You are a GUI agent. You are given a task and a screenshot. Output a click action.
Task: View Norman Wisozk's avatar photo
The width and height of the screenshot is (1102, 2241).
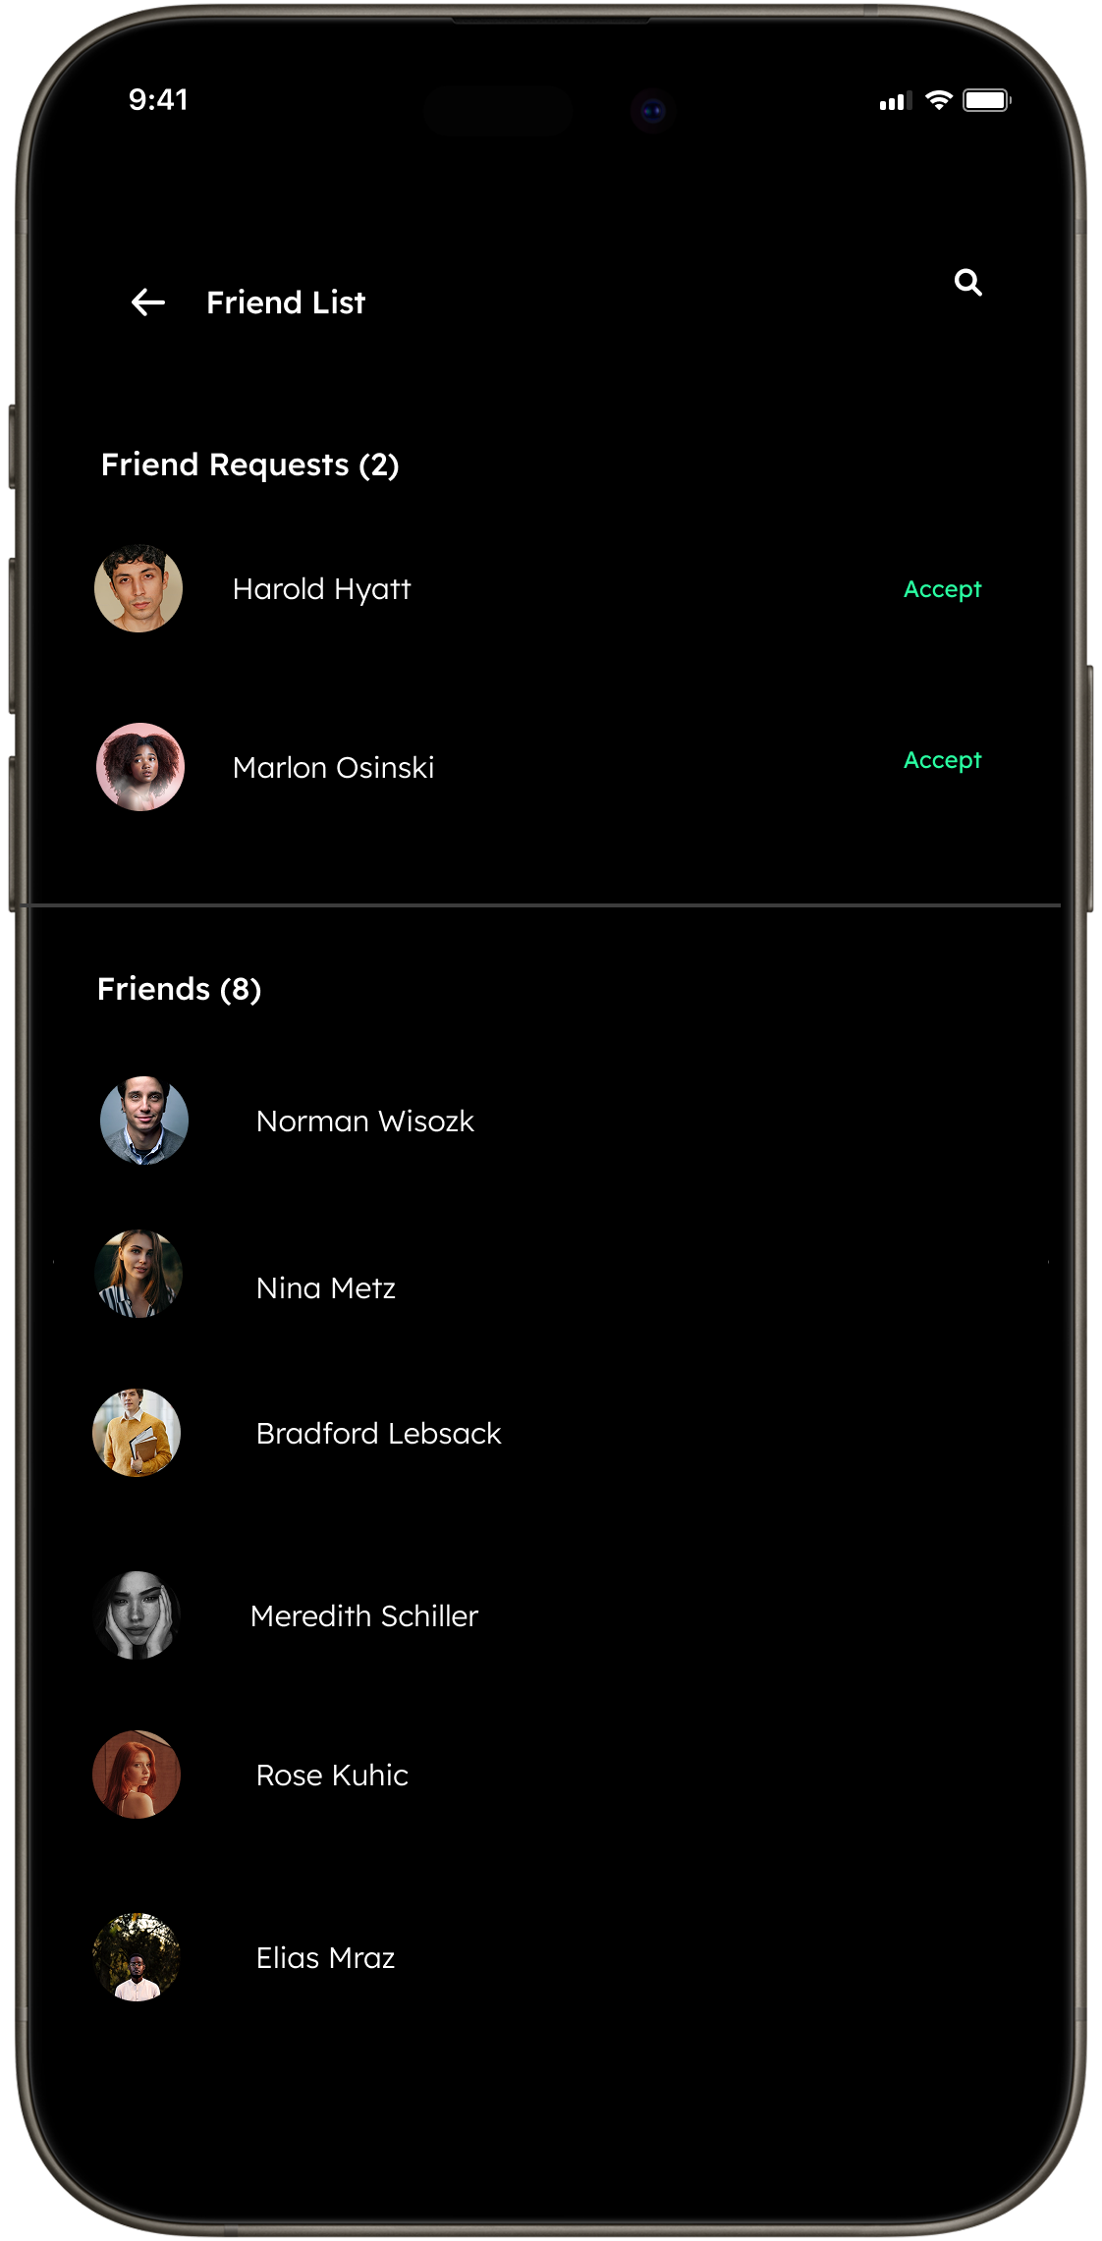144,1120
